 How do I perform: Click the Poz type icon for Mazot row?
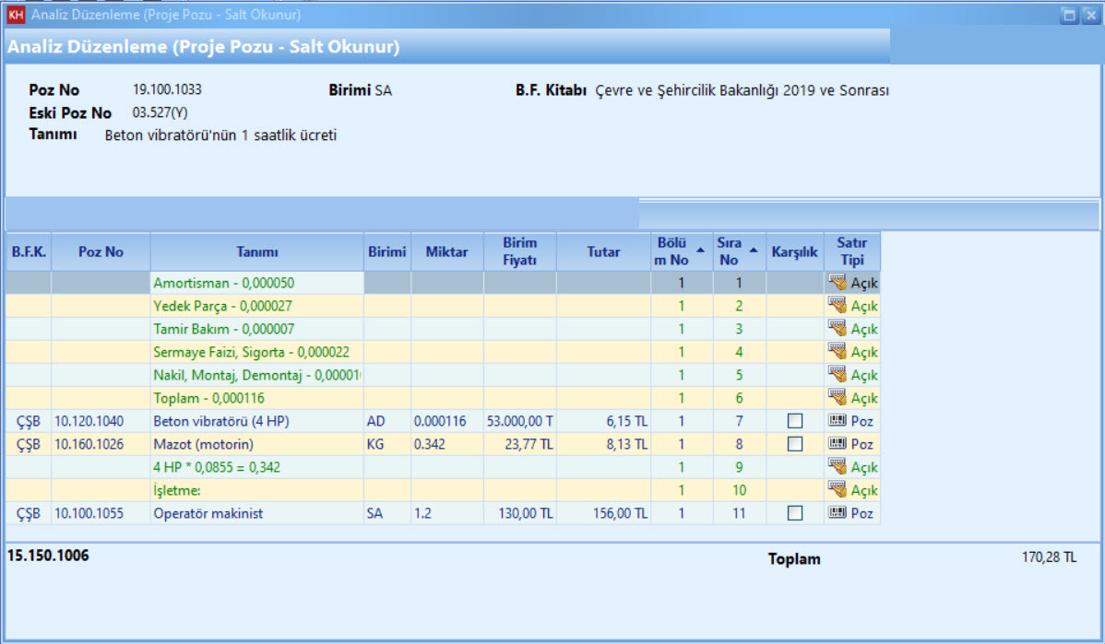(838, 444)
